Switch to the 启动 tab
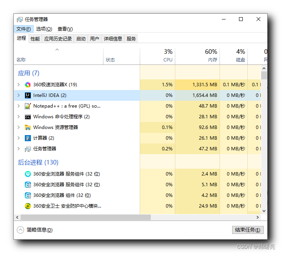Image resolution: width=281 pixels, height=253 pixels. tap(81, 39)
